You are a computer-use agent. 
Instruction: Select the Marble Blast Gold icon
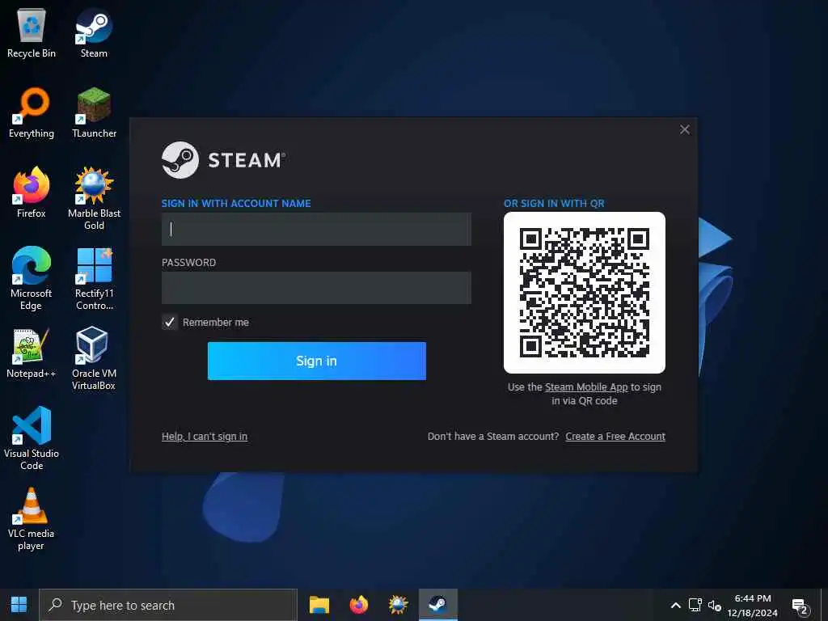pyautogui.click(x=94, y=199)
